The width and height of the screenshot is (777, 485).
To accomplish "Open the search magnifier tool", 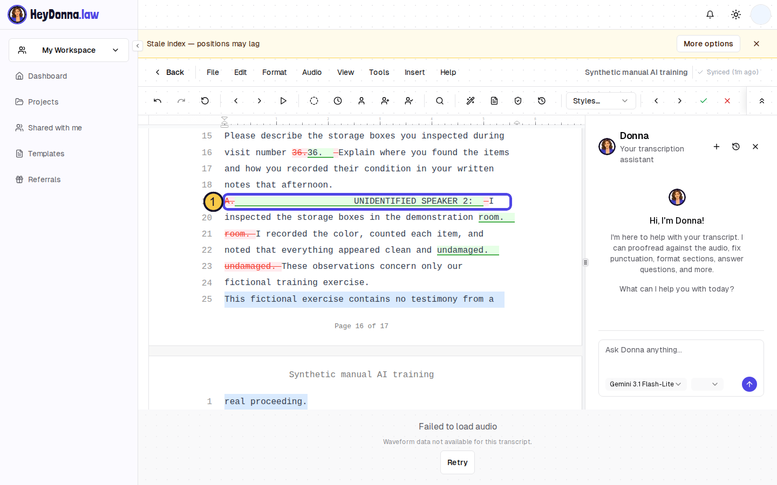I will coord(440,101).
